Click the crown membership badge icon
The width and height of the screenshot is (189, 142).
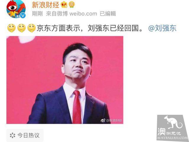64,5
